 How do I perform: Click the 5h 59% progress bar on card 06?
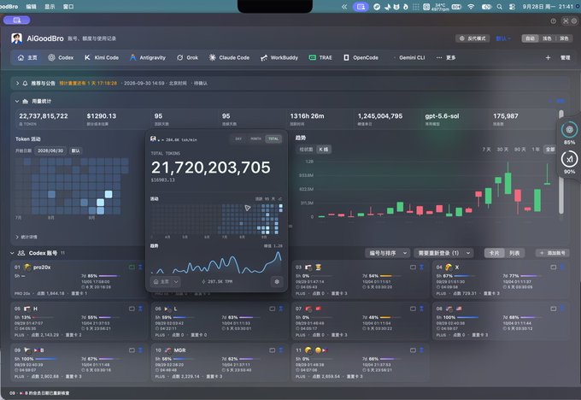point(185,317)
